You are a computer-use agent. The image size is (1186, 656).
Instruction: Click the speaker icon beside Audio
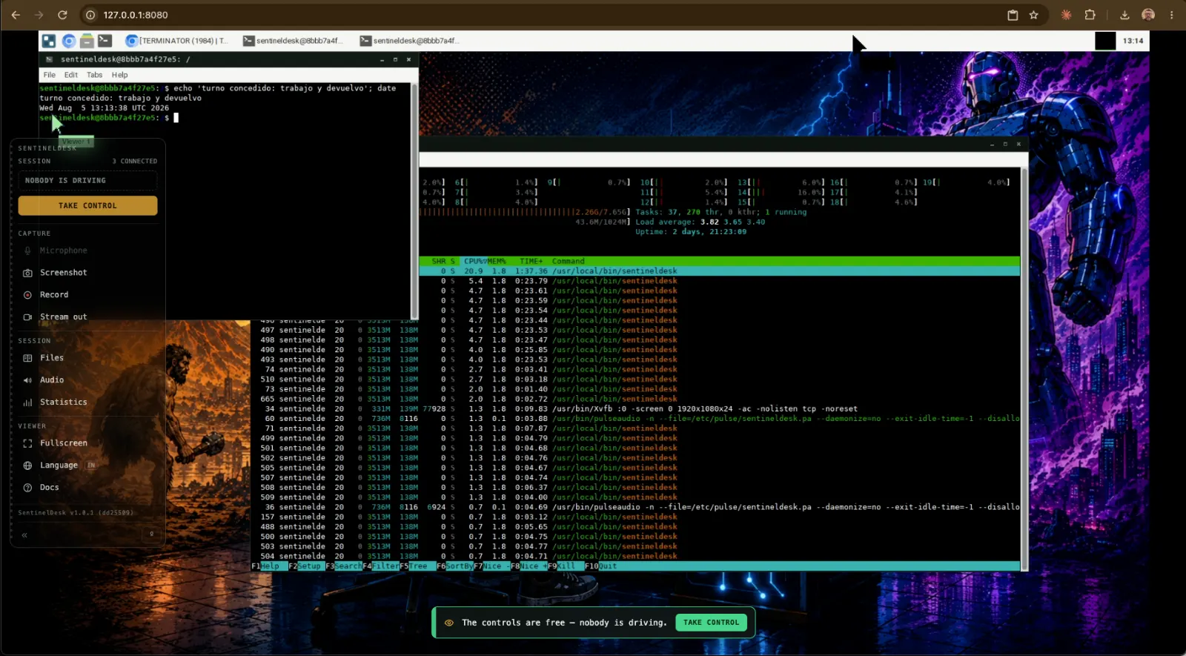click(27, 380)
